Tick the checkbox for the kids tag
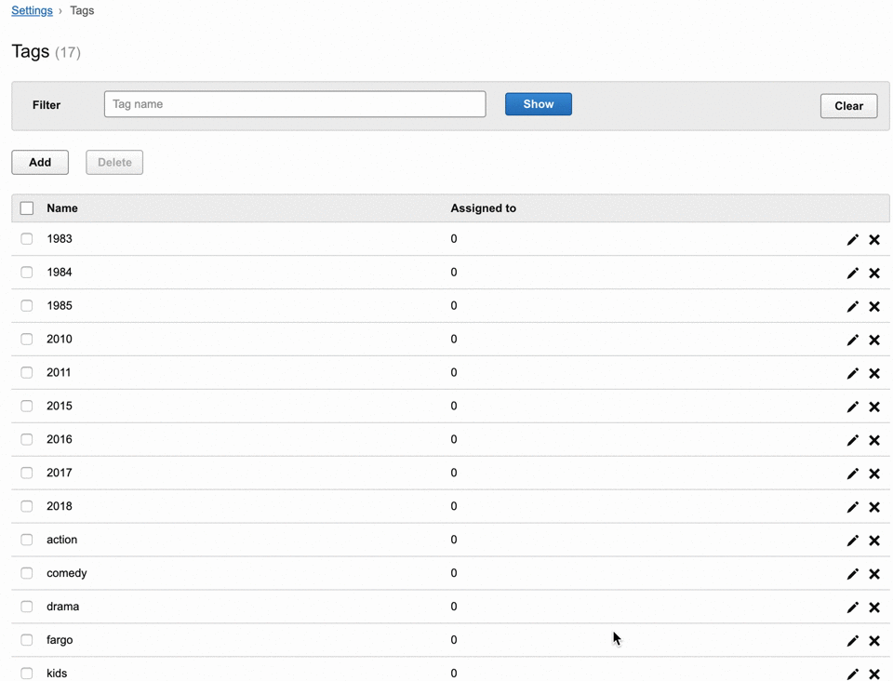The image size is (893, 681). coord(27,673)
